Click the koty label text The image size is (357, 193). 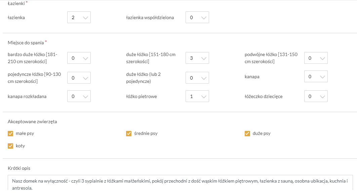pos(20,146)
